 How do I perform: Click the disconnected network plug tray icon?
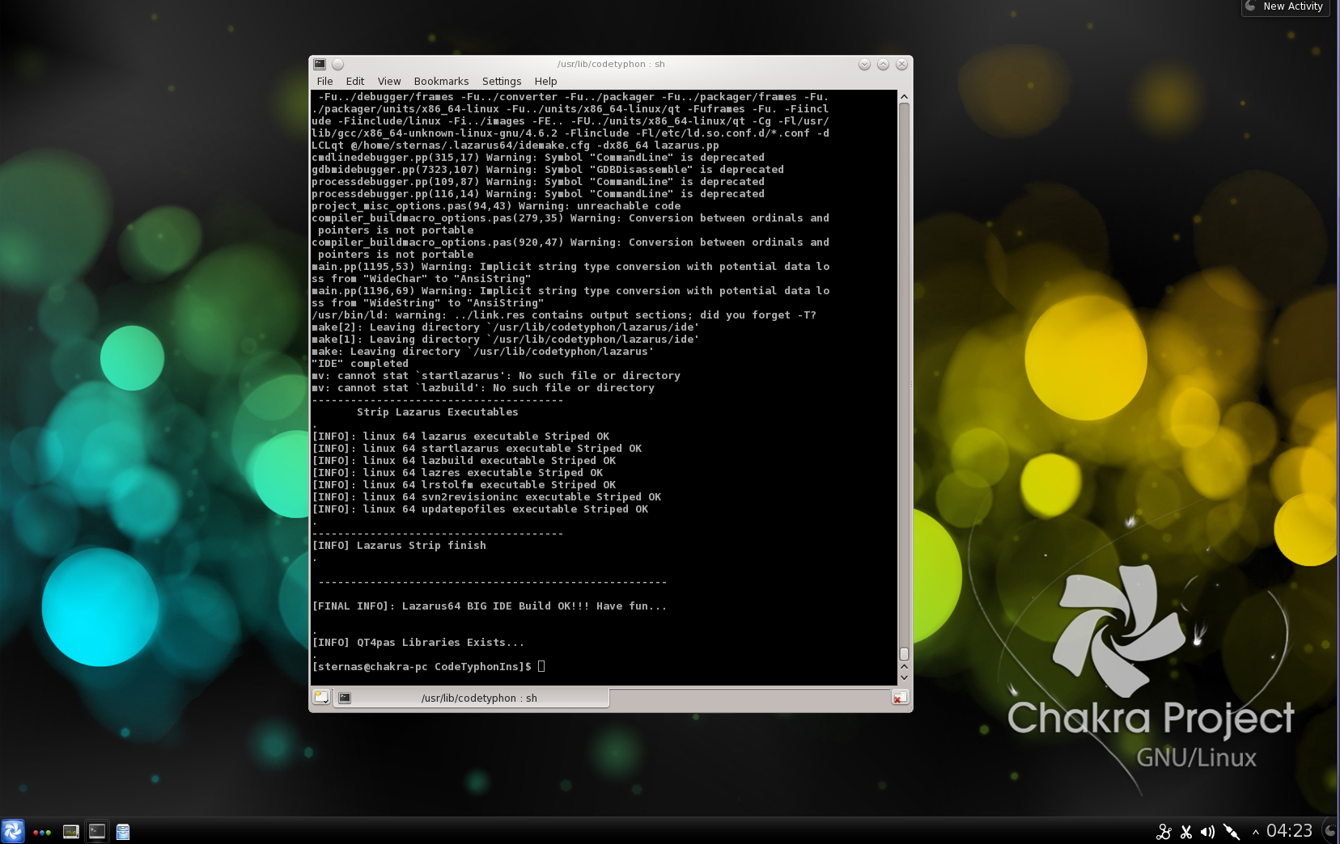[1232, 832]
